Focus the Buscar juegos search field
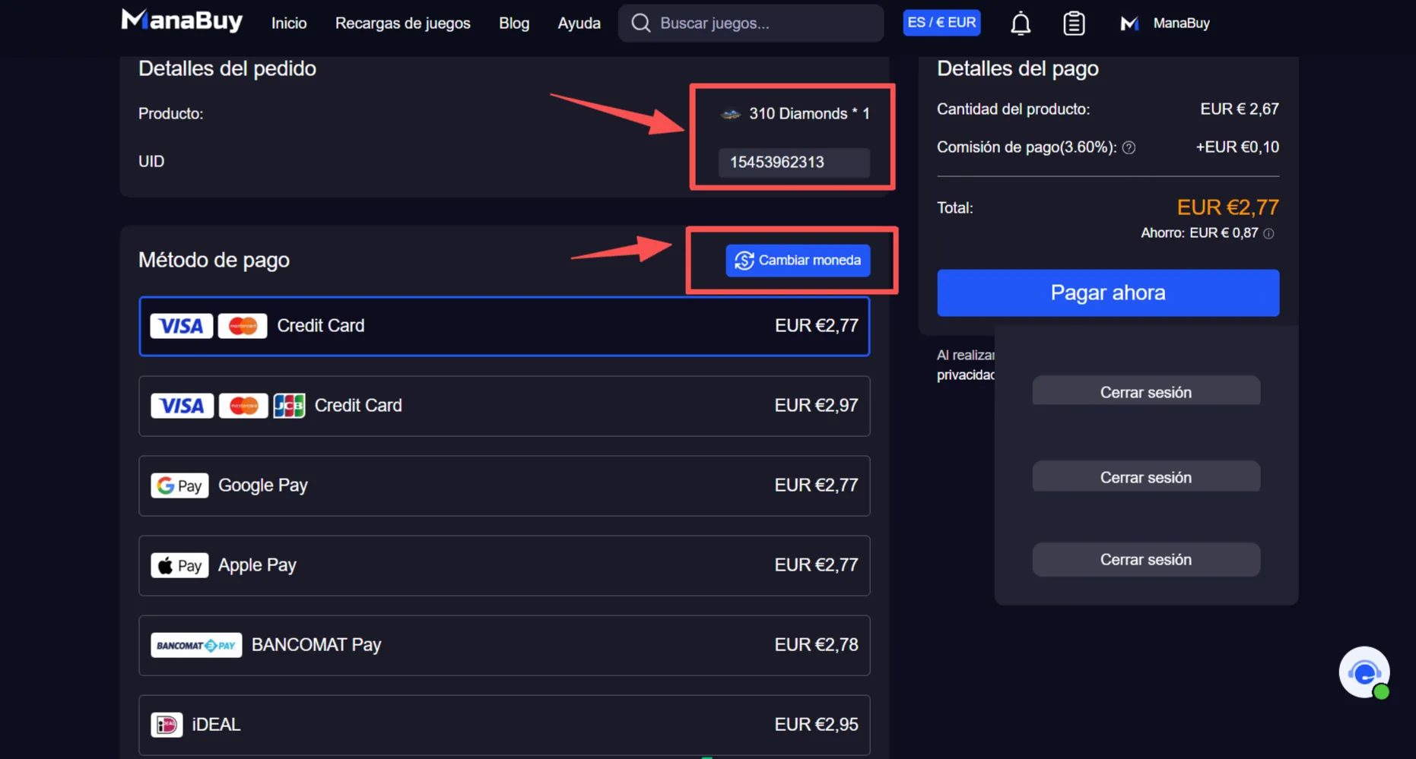 click(x=751, y=23)
